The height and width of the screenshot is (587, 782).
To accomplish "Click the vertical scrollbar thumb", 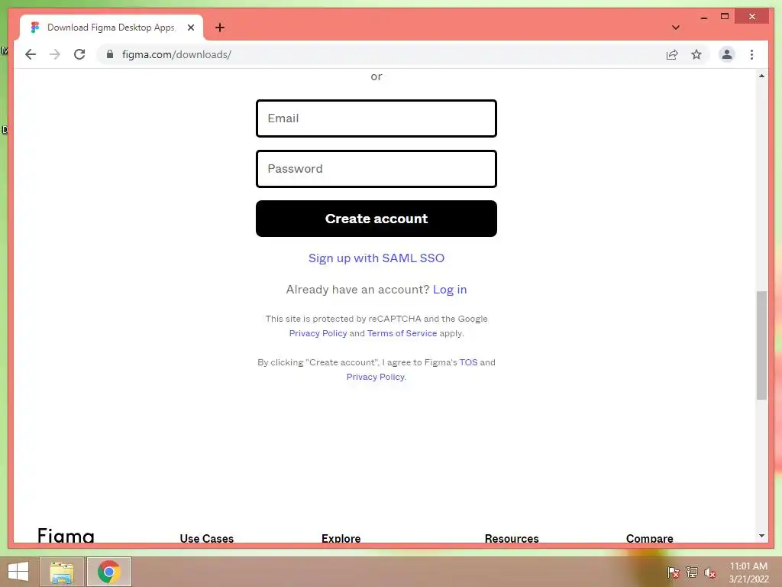I will (x=761, y=345).
